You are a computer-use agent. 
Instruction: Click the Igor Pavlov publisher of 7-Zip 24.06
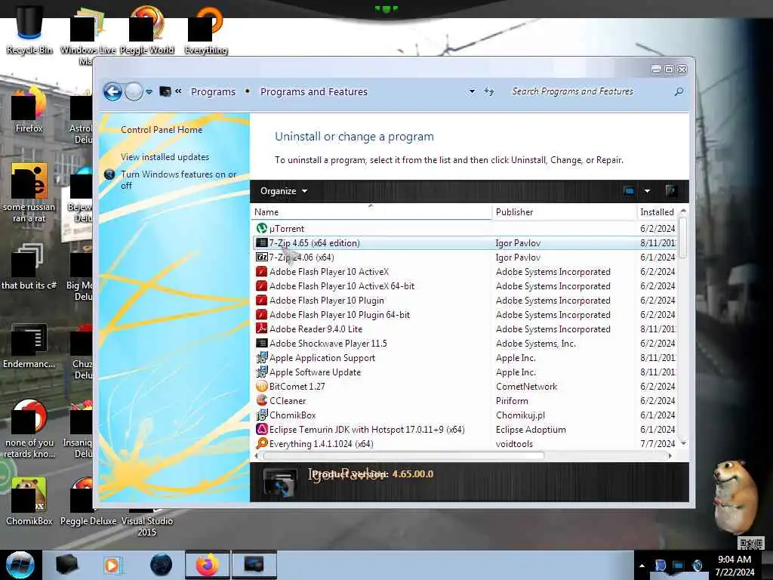pyautogui.click(x=518, y=258)
